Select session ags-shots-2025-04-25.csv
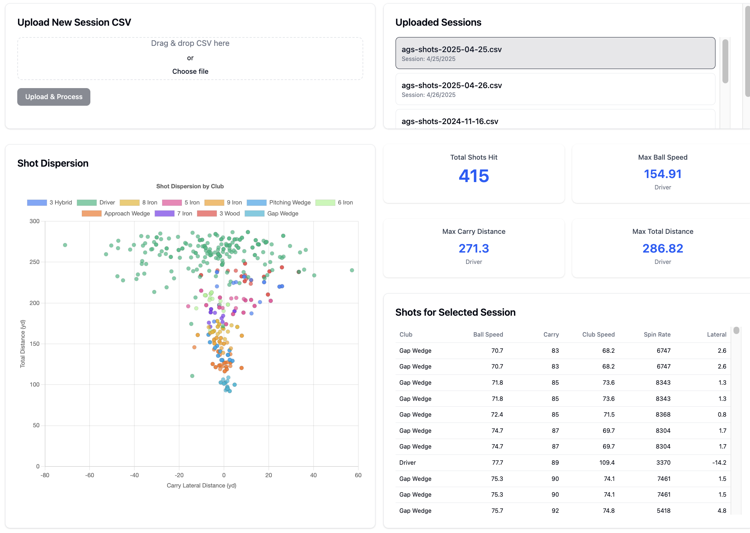750x533 pixels. 555,53
